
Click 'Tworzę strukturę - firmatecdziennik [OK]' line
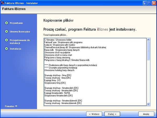click(x=63, y=103)
